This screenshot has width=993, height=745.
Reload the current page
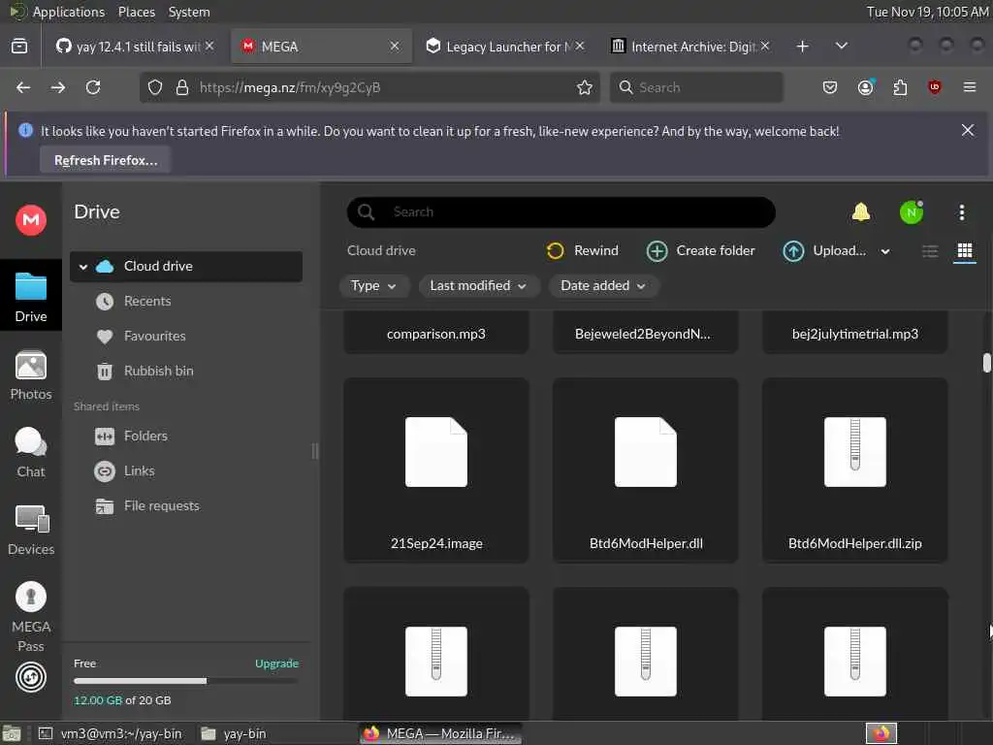tap(93, 87)
